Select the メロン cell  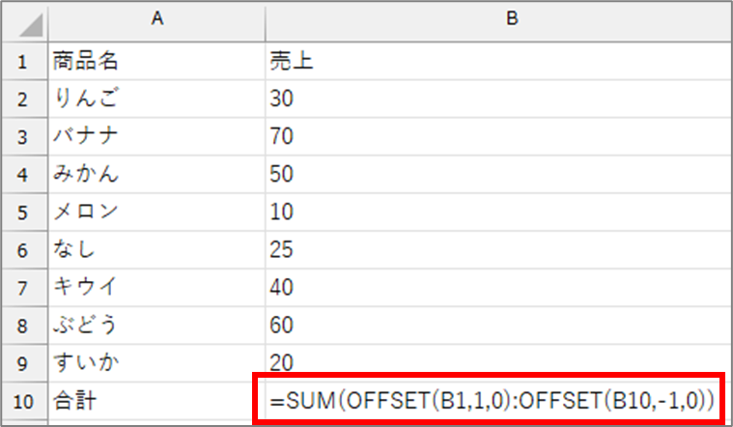pos(156,212)
